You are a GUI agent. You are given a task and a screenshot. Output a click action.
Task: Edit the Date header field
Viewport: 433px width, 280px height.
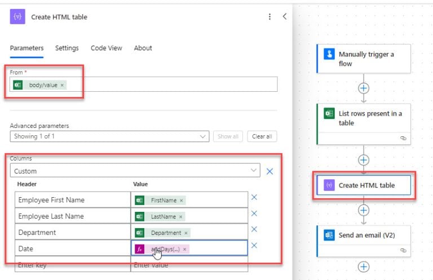point(73,248)
